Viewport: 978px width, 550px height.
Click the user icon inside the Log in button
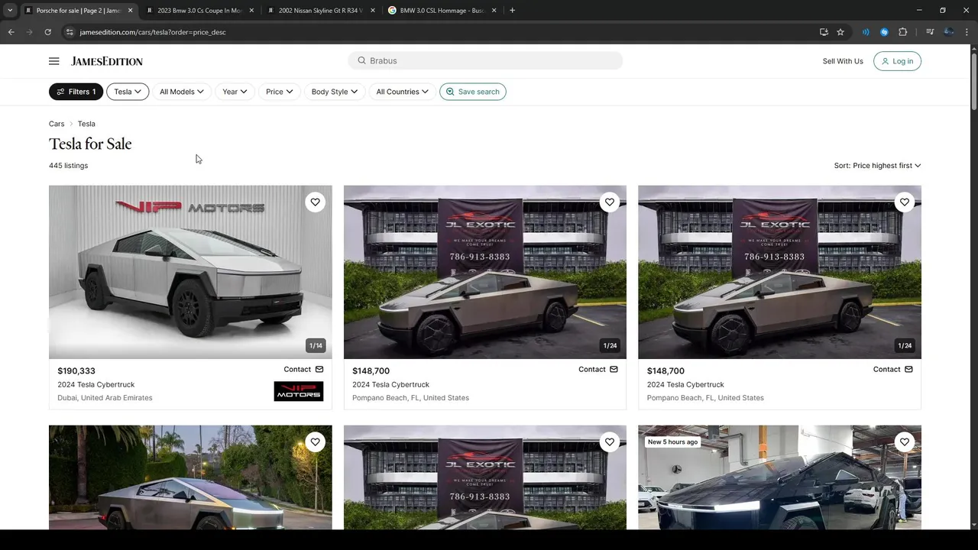point(886,61)
